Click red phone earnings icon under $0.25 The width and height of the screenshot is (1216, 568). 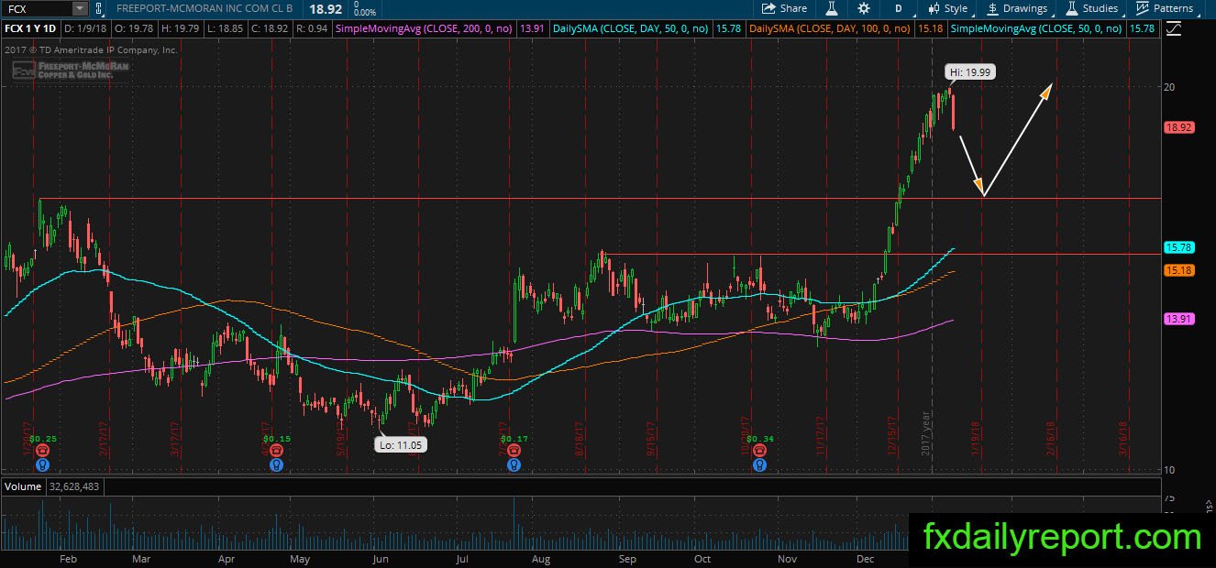[41, 451]
